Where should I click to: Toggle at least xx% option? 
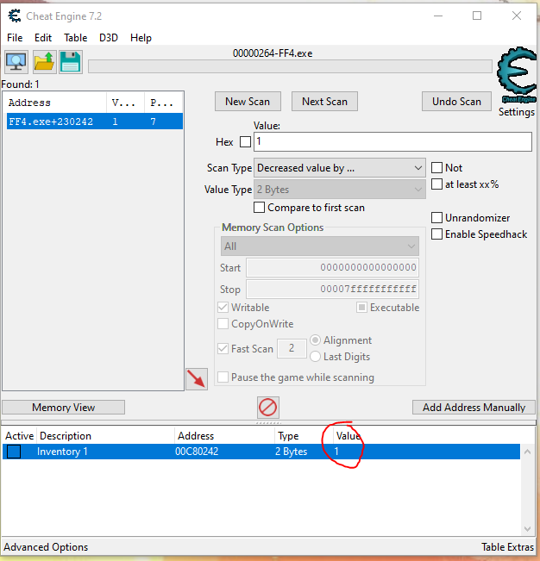(436, 184)
